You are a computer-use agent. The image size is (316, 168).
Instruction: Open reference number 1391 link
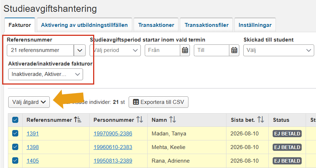pyautogui.click(x=33, y=134)
